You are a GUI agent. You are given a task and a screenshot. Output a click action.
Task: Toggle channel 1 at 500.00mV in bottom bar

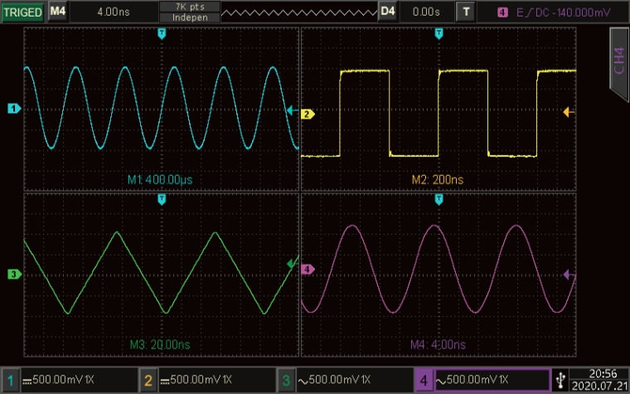pyautogui.click(x=69, y=381)
